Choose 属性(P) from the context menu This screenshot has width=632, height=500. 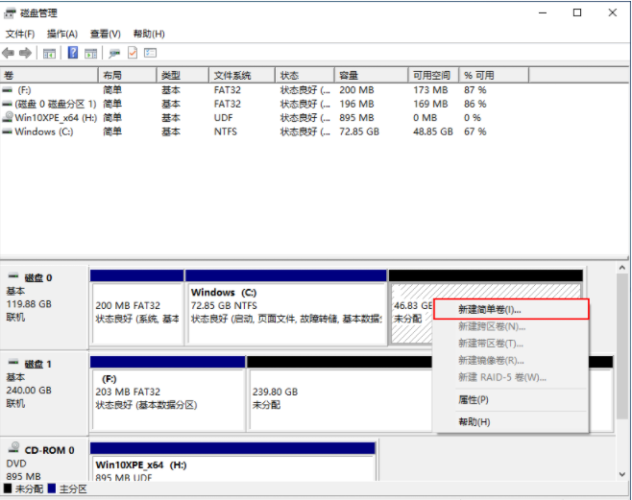(474, 399)
